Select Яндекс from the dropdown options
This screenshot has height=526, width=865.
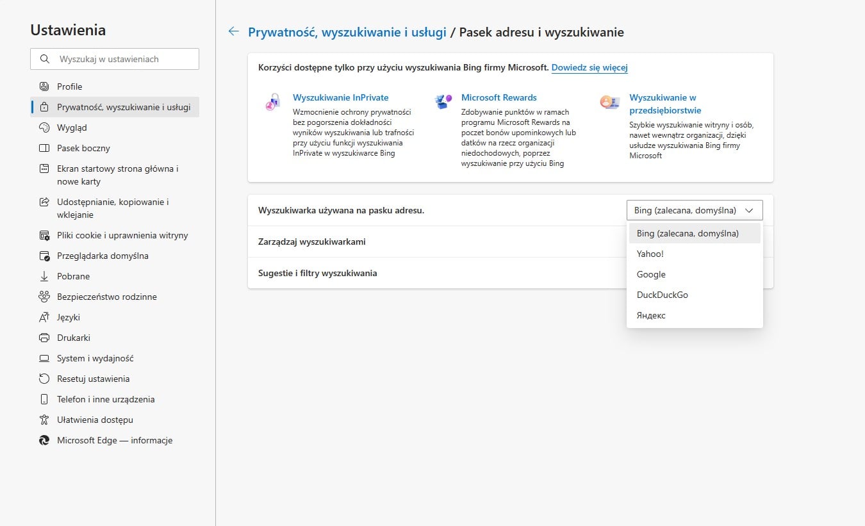[651, 315]
